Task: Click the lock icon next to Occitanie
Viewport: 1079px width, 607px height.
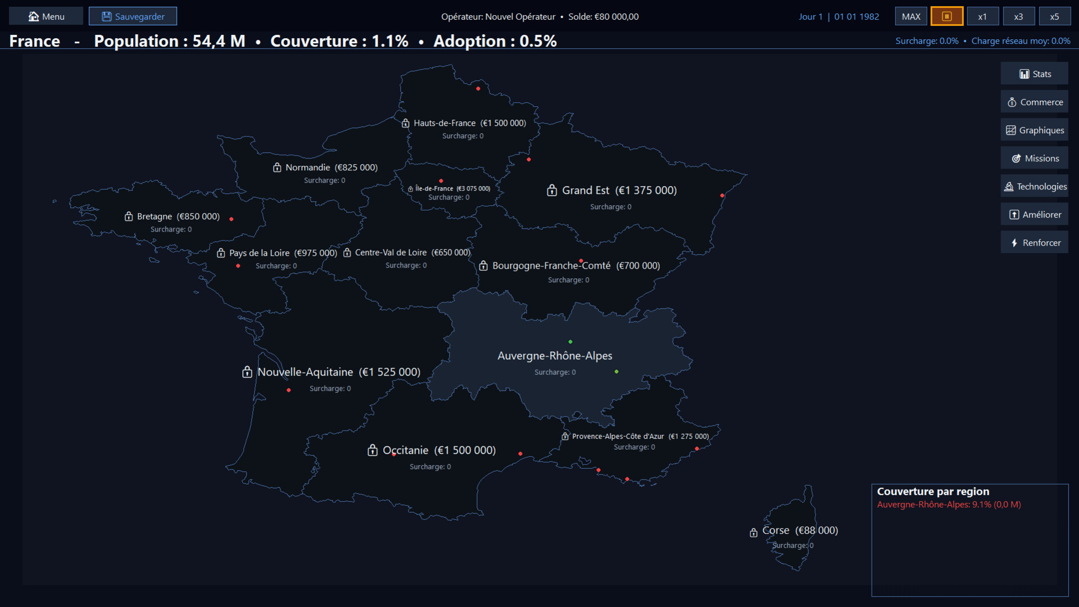Action: [372, 450]
